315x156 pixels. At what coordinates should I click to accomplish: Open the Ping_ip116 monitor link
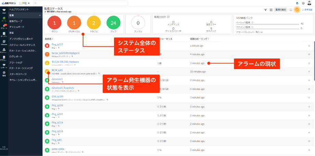coord(58,122)
